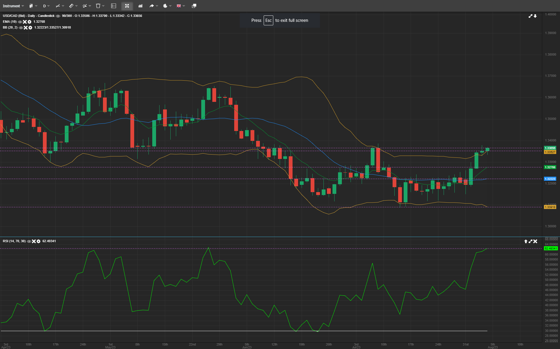The width and height of the screenshot is (560, 349).
Task: Toggle visibility of the EMA (10) indicator
Action: coord(20,22)
